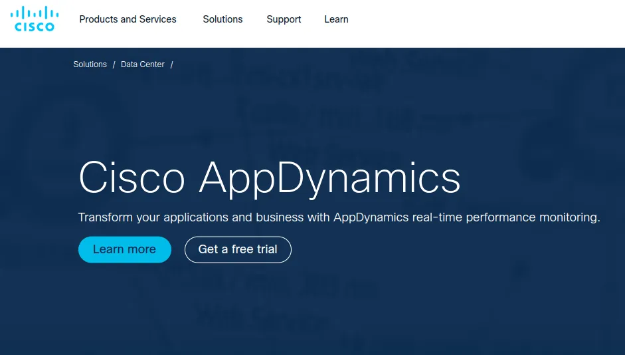Open the Products and Services menu
This screenshot has height=355, width=625.
128,19
